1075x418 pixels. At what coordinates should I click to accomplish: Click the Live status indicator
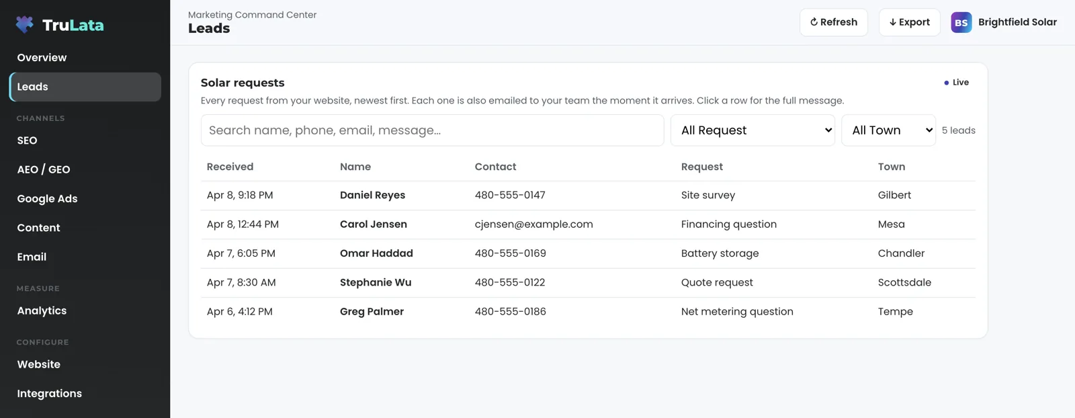957,83
